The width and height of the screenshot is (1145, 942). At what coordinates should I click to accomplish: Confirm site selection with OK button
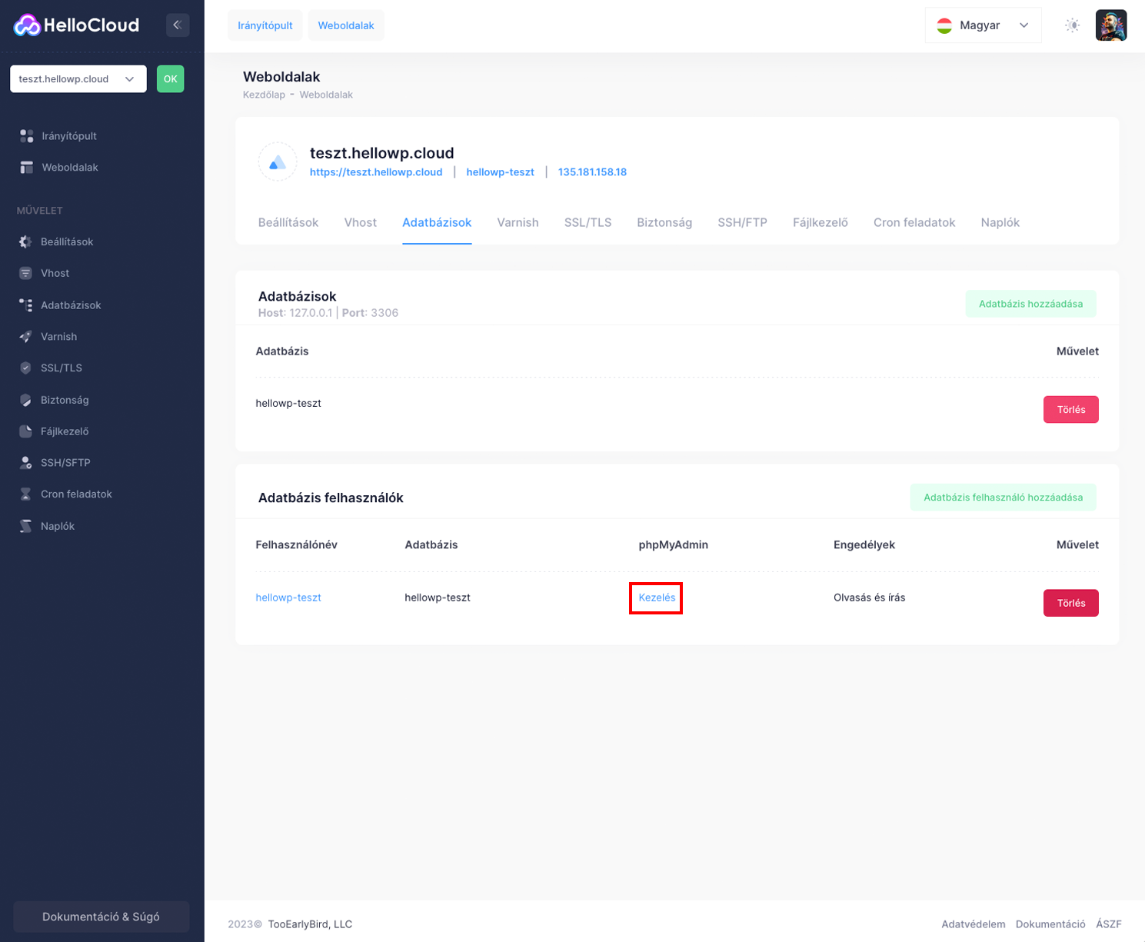click(x=171, y=79)
